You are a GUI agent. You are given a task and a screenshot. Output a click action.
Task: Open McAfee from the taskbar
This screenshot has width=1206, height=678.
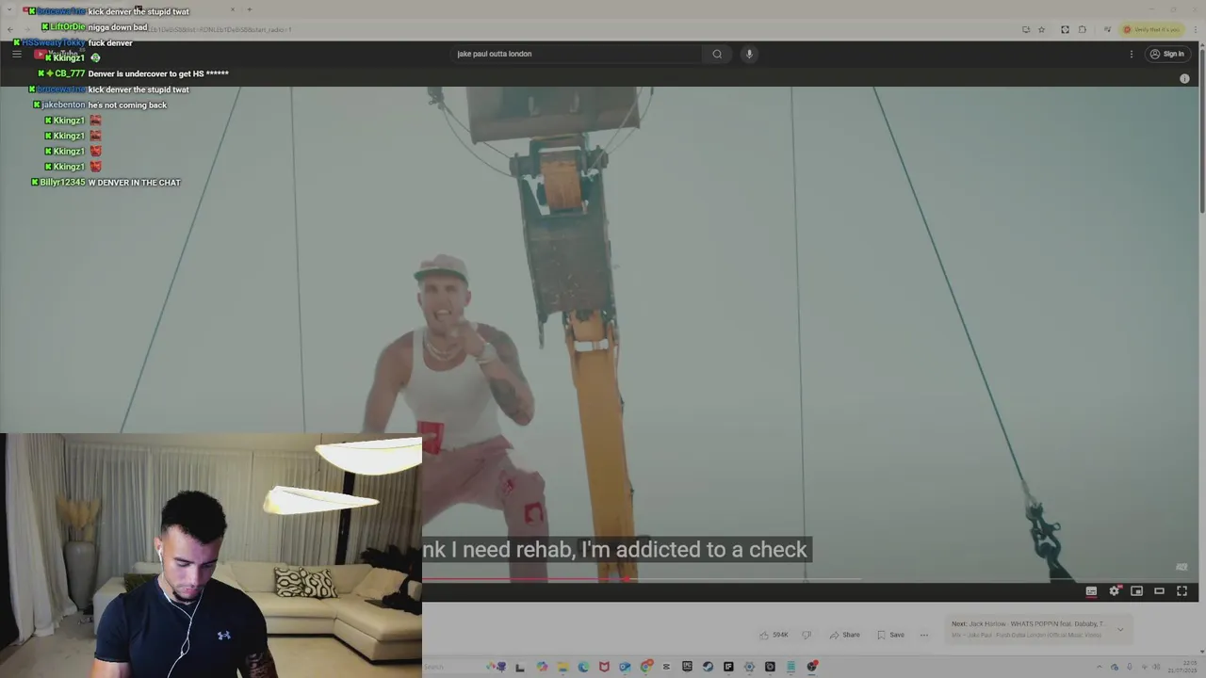coord(604,667)
